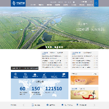Click the rounded more button above the 信息公开 banner

[95, 74]
